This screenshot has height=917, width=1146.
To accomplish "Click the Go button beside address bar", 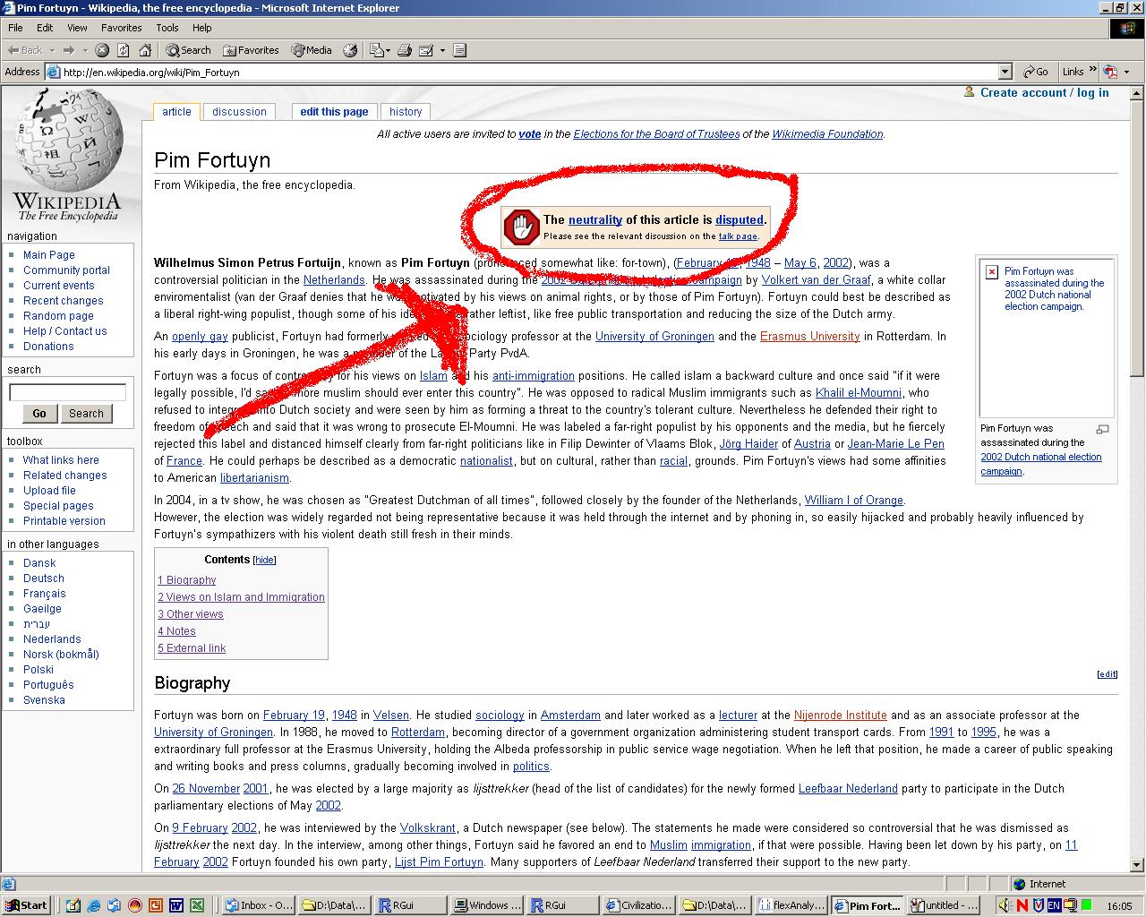I will point(1036,72).
